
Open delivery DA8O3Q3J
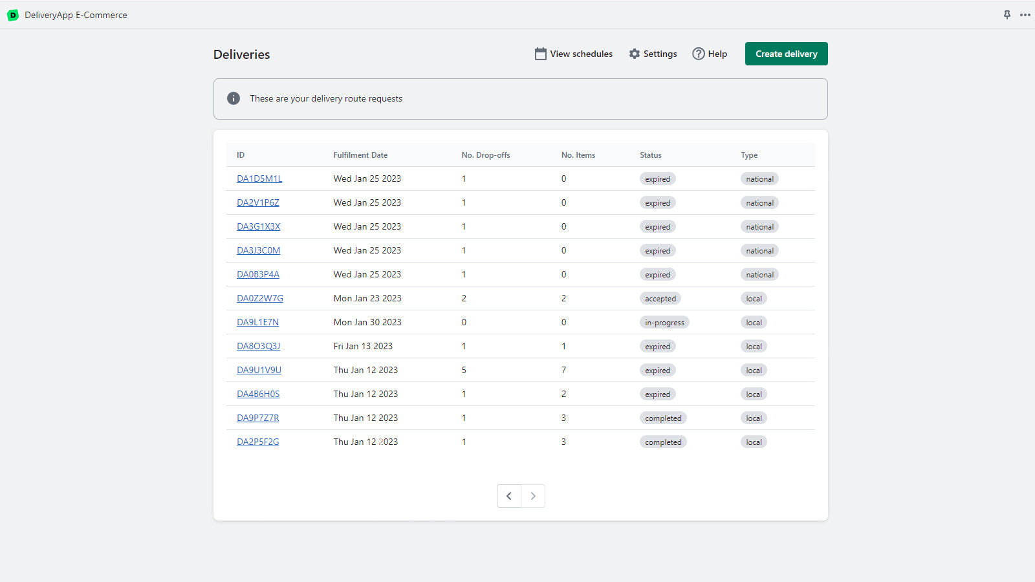(258, 346)
